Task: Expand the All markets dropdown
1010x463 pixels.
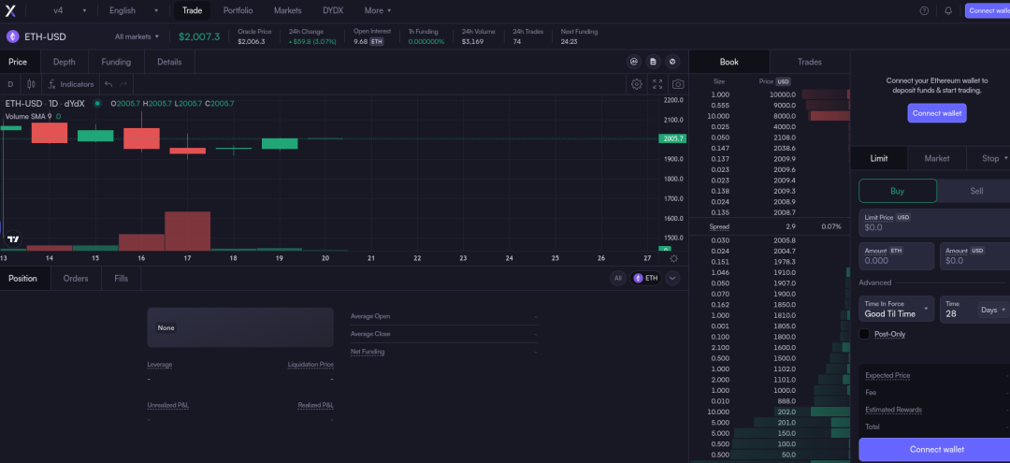Action: [x=137, y=36]
